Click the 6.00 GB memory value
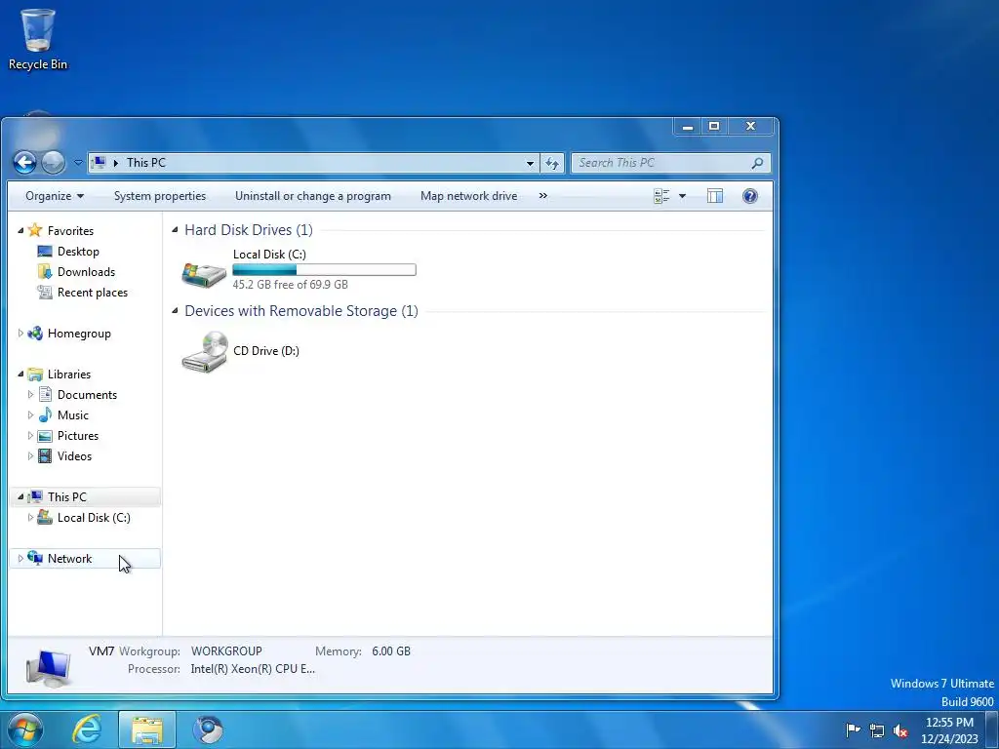Viewport: 999px width, 749px height. [x=391, y=651]
